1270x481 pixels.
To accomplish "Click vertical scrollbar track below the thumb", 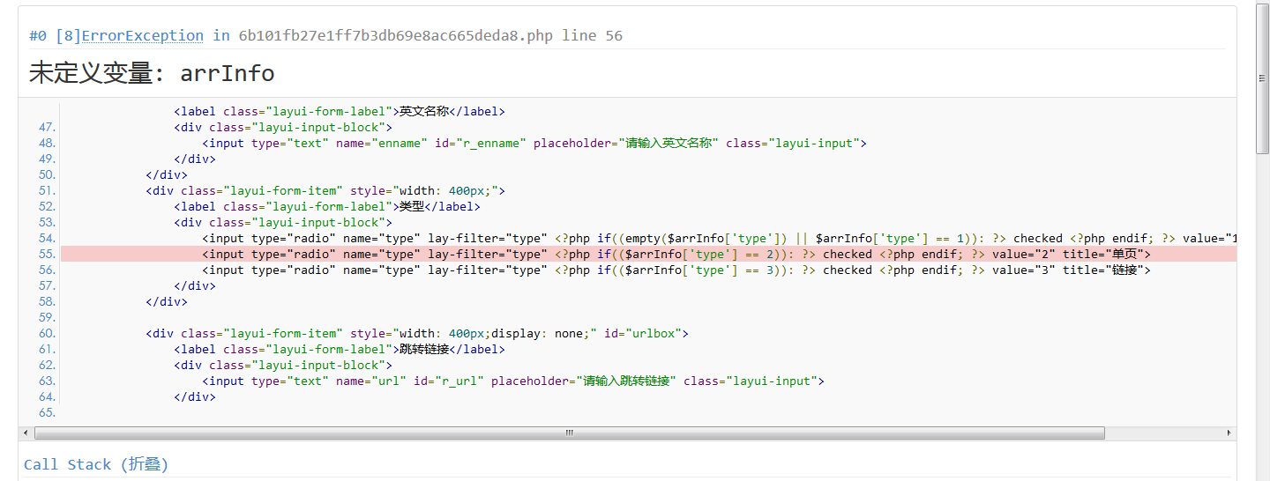I will (x=1262, y=317).
